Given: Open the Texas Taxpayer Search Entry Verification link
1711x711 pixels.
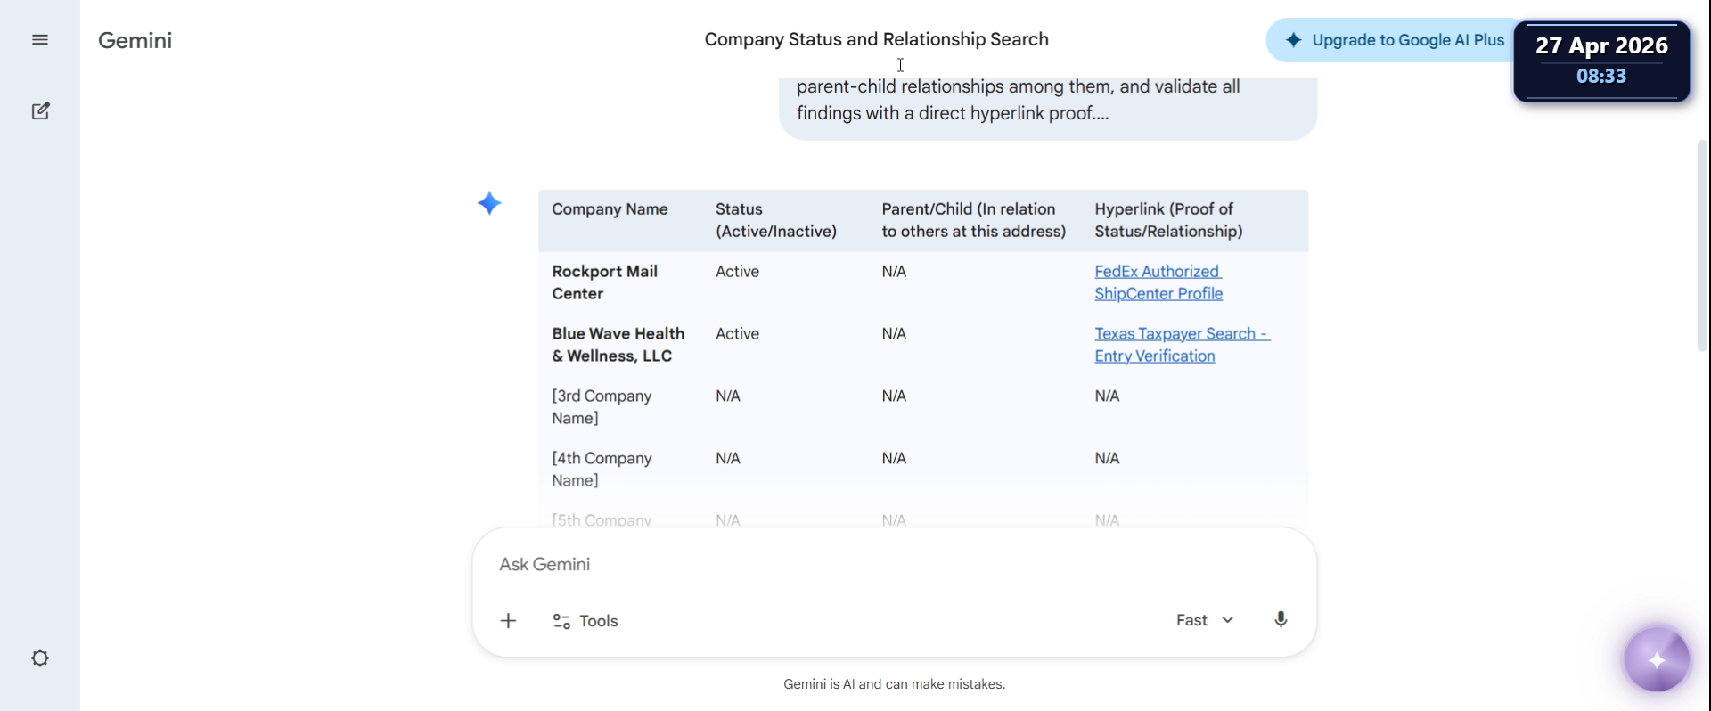Looking at the screenshot, I should coord(1182,345).
